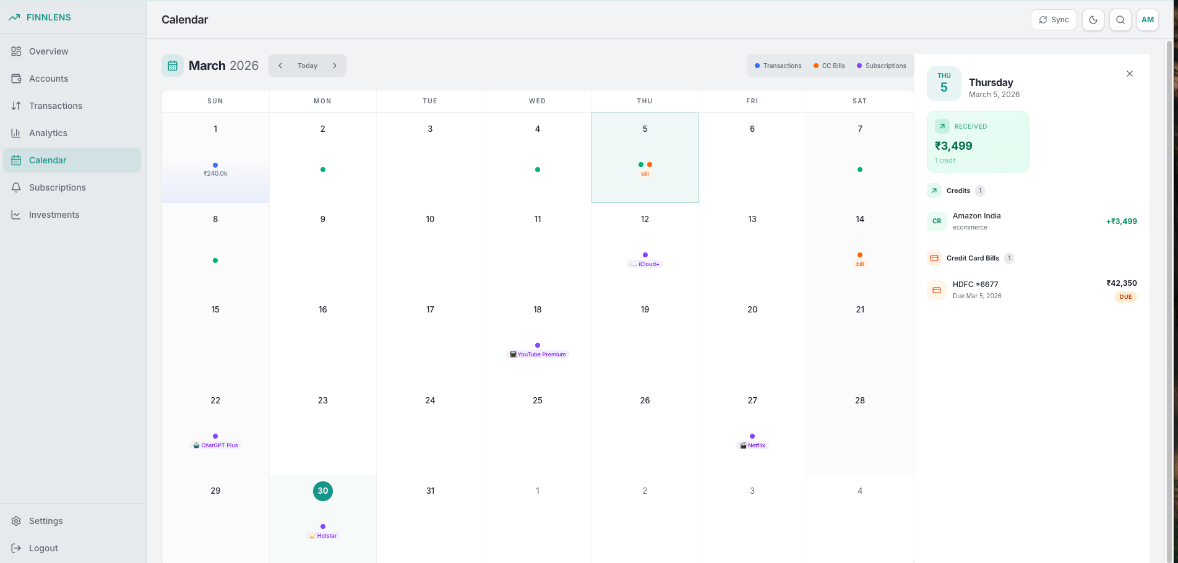Click the Credits section header

[956, 191]
